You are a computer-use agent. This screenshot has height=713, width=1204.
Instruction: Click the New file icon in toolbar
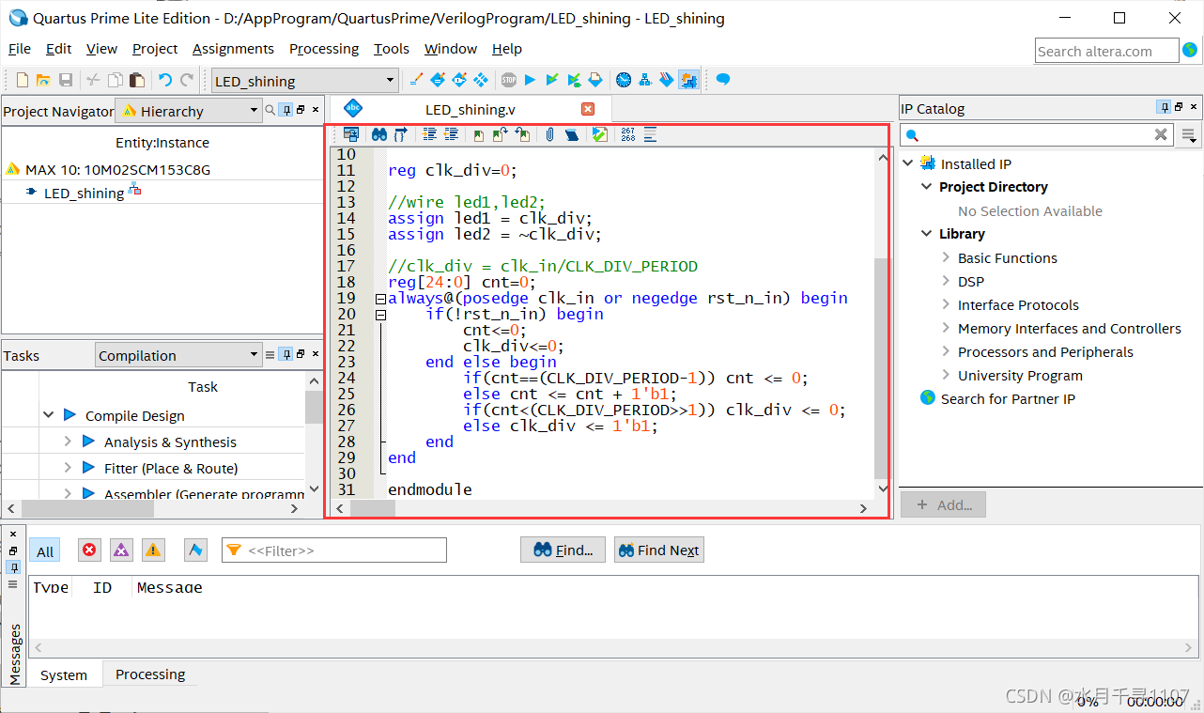click(x=23, y=80)
